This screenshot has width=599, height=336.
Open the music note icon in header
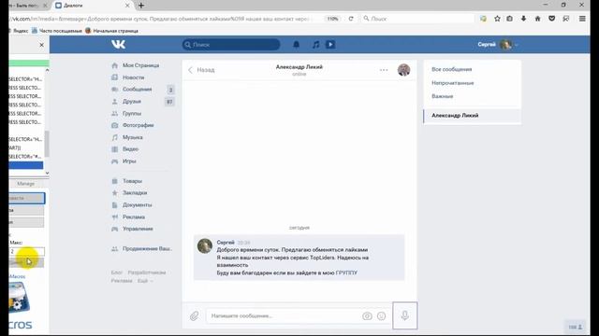tap(315, 45)
